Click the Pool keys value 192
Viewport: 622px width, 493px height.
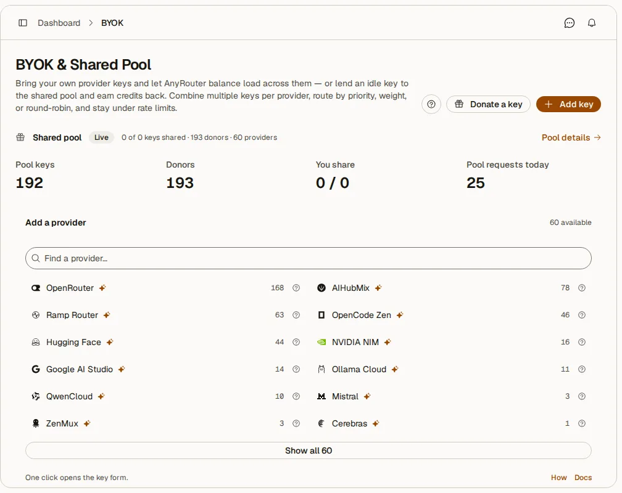click(30, 183)
